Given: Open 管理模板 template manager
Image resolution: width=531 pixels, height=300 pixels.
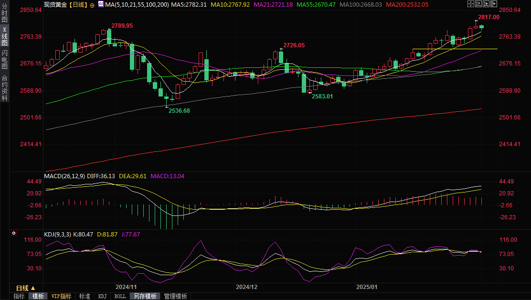Looking at the screenshot, I should [175, 296].
